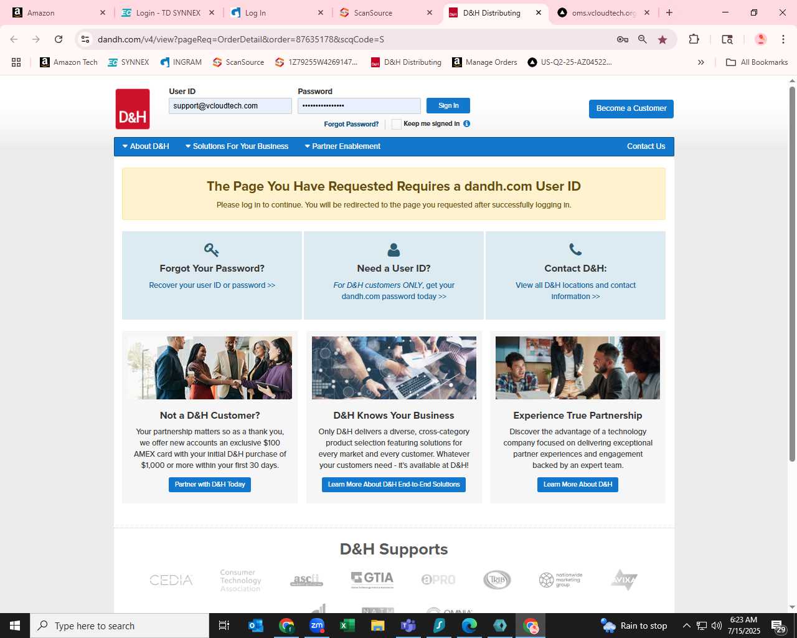Open the SYNNEX bookmark
797x638 pixels.
[x=128, y=62]
